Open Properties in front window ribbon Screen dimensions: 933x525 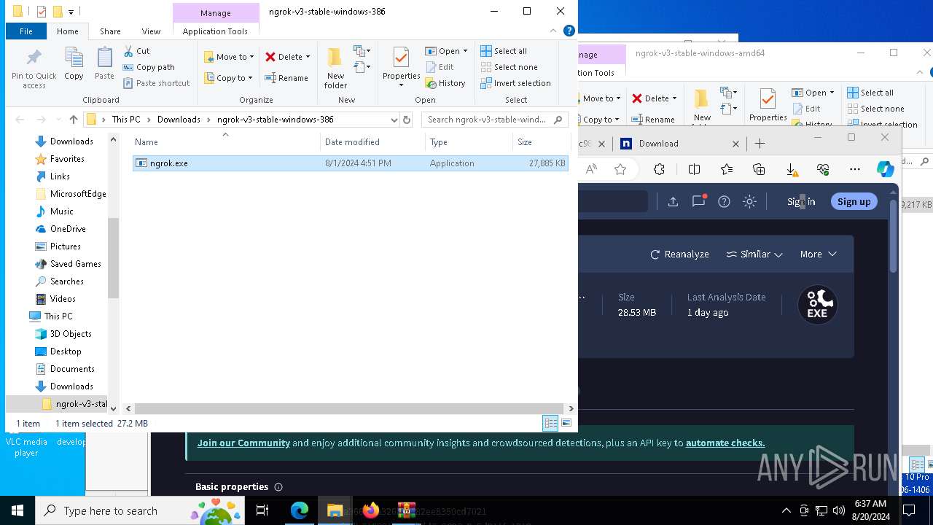tap(402, 67)
